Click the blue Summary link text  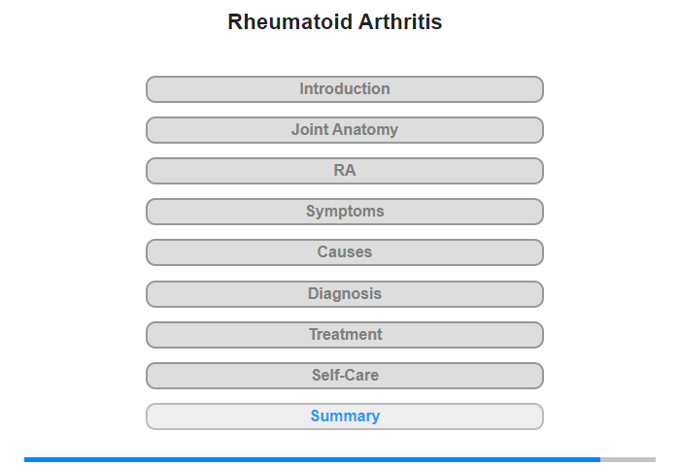345,416
